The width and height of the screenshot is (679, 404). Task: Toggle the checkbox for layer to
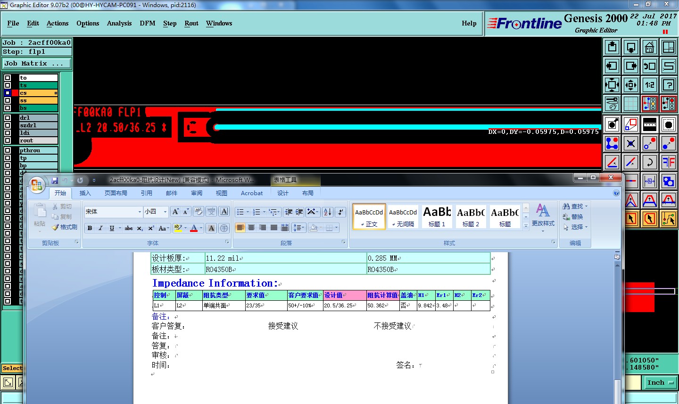(x=8, y=78)
